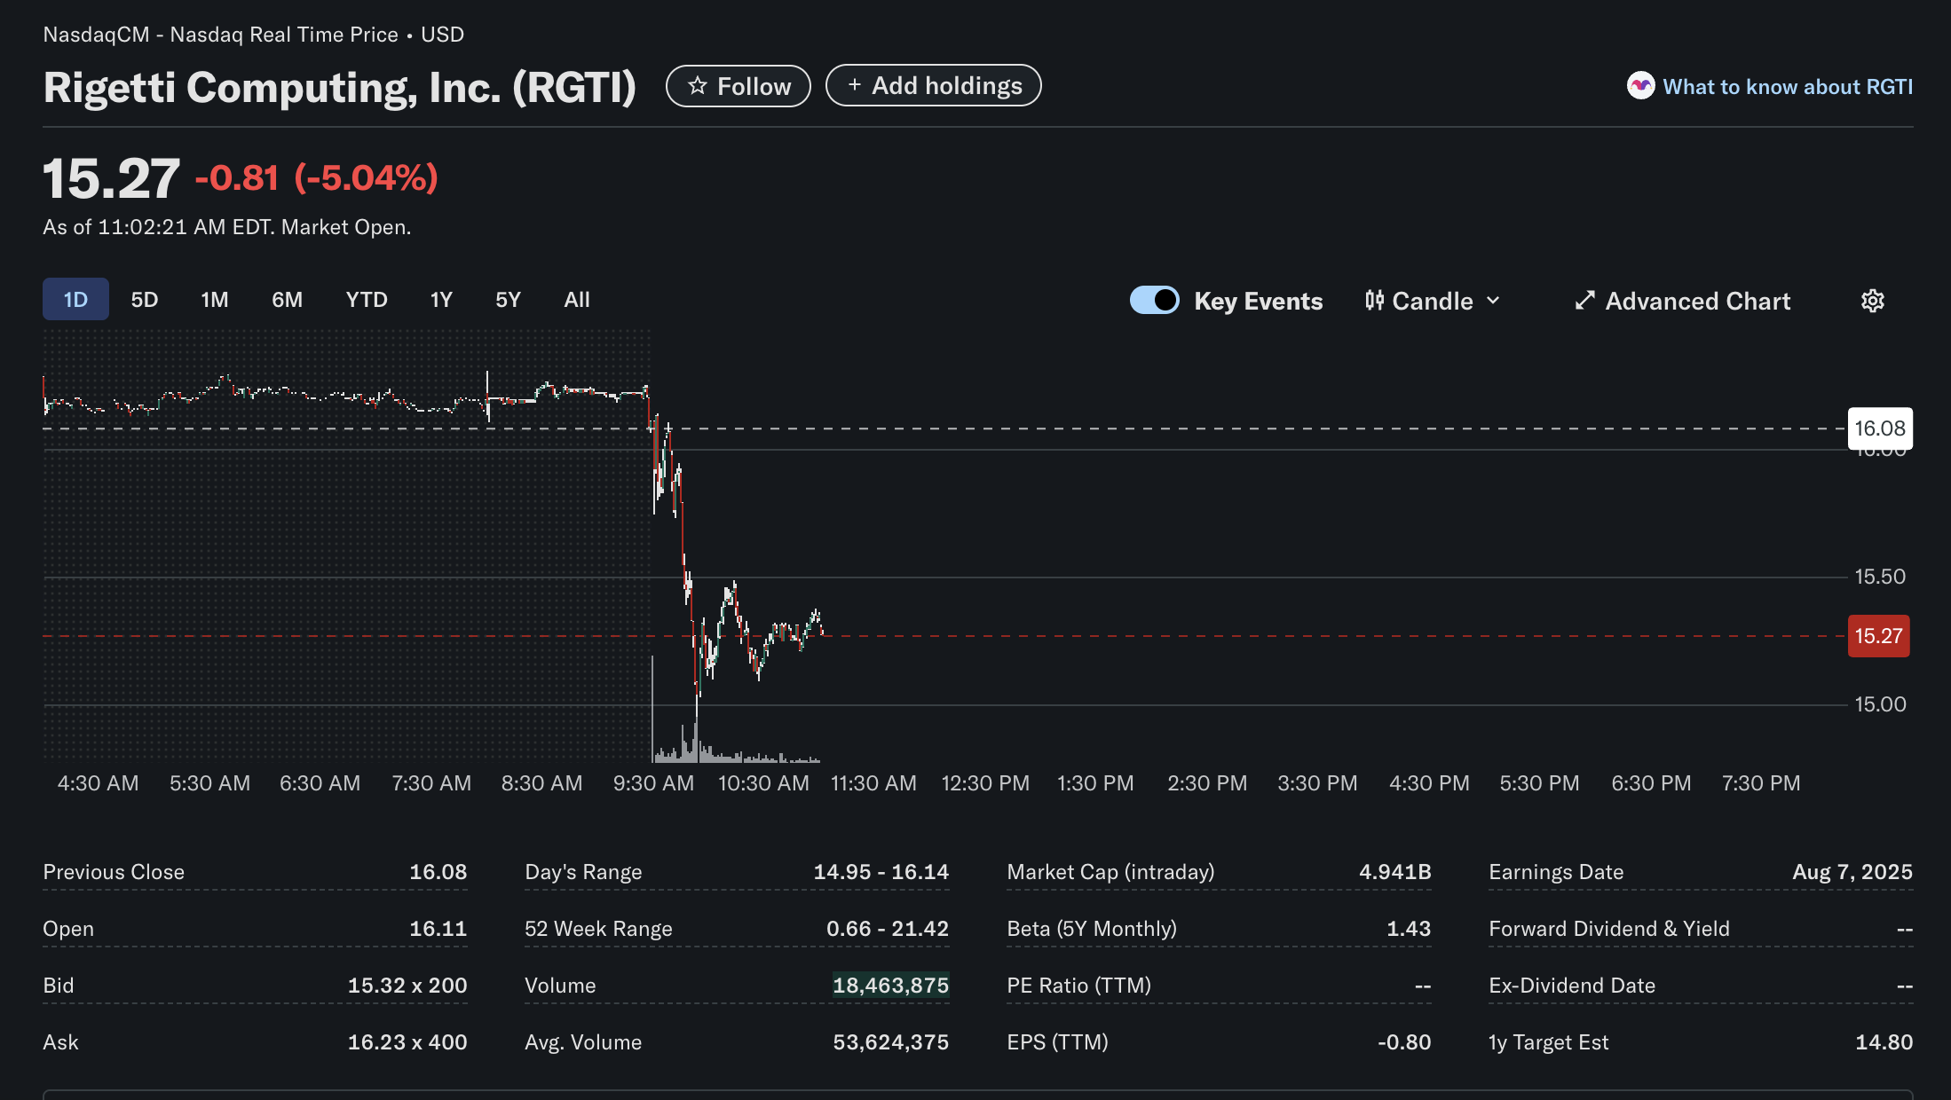This screenshot has height=1100, width=1951.
Task: Click the Volume value 18,463,875
Action: (x=890, y=986)
